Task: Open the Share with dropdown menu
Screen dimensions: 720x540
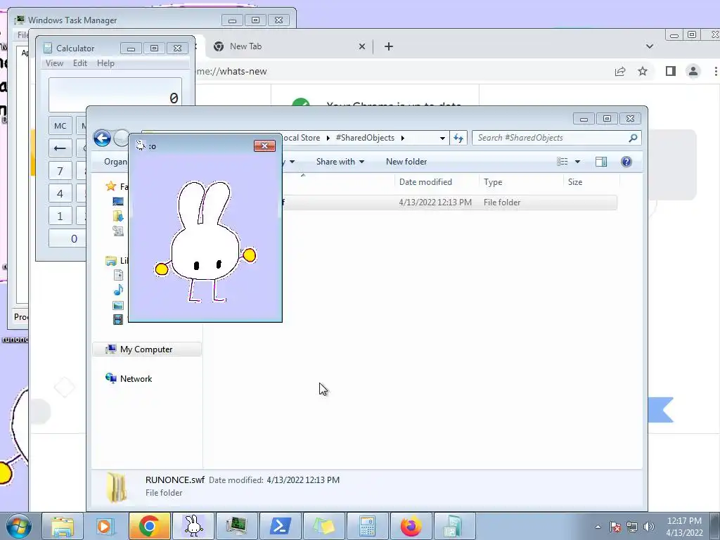Action: coord(340,162)
